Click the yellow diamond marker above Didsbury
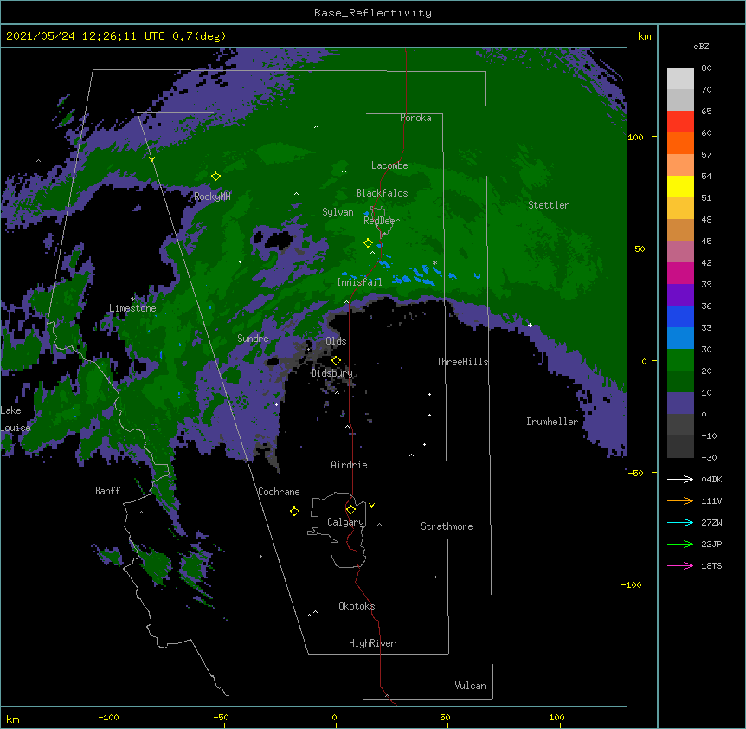Viewport: 746px width, 729px height. [336, 361]
